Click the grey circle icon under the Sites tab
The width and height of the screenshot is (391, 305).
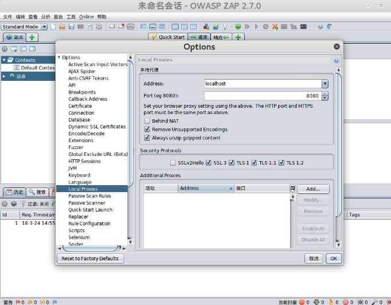(x=5, y=49)
